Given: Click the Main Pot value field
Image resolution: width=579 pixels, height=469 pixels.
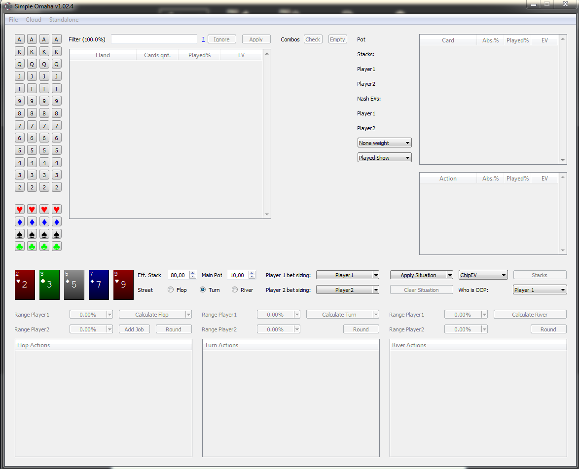Looking at the screenshot, I should [238, 275].
